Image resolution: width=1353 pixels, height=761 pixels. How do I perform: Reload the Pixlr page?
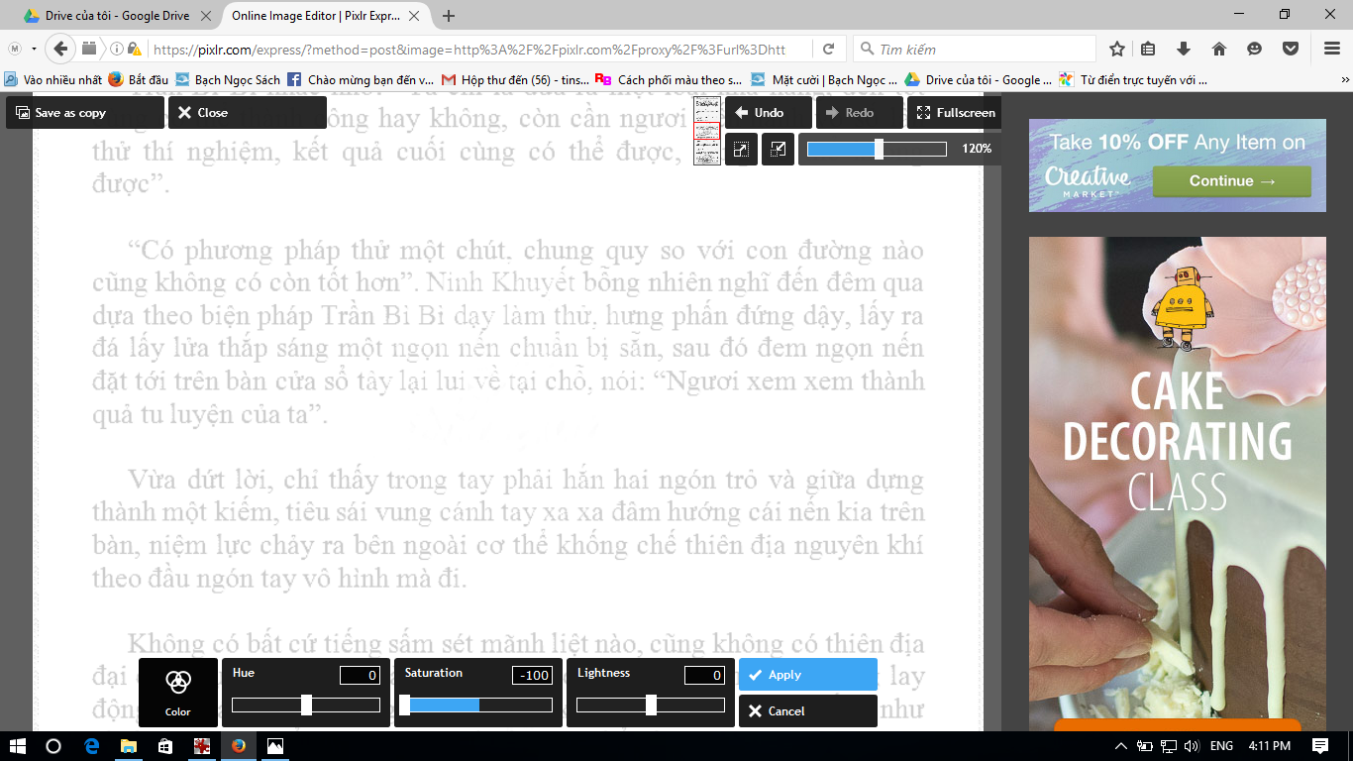click(828, 49)
